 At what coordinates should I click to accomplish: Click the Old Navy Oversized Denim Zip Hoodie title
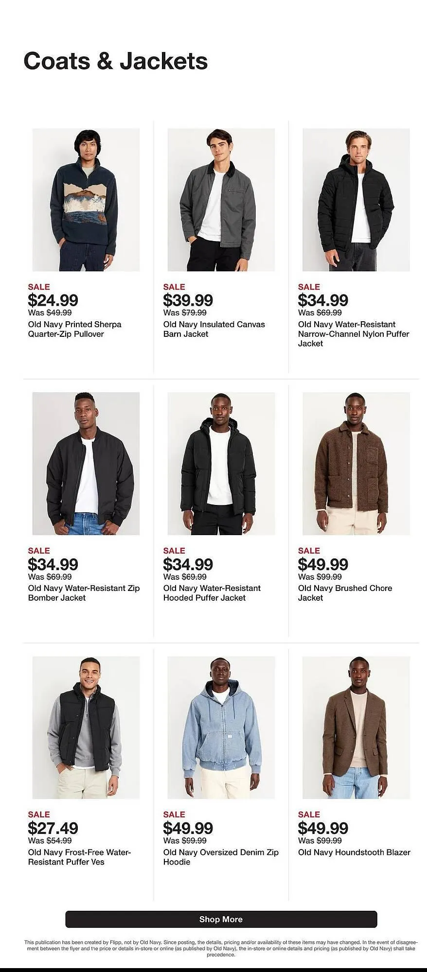point(221,857)
